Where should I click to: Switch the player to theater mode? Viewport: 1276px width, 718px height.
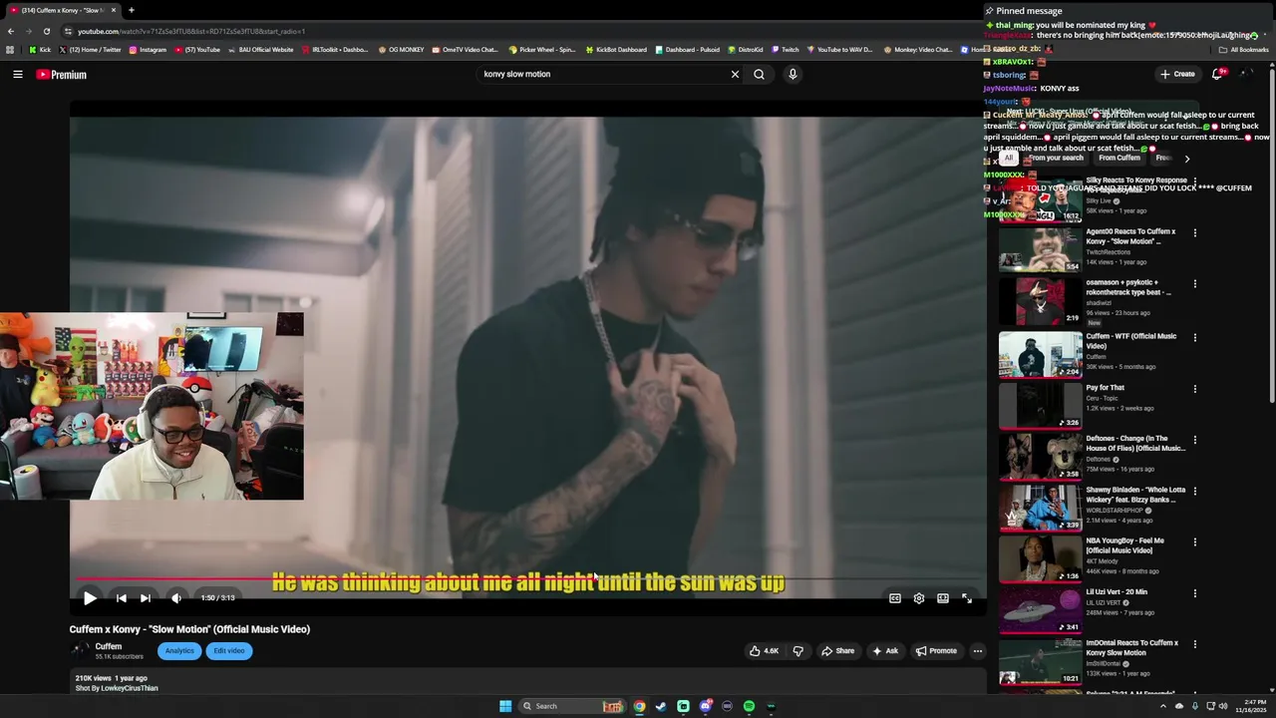[x=943, y=598]
